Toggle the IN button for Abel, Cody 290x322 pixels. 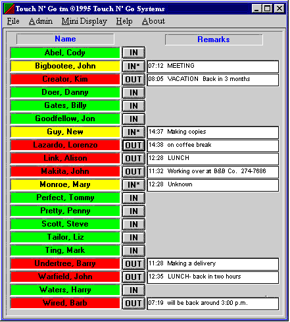pyautogui.click(x=133, y=53)
